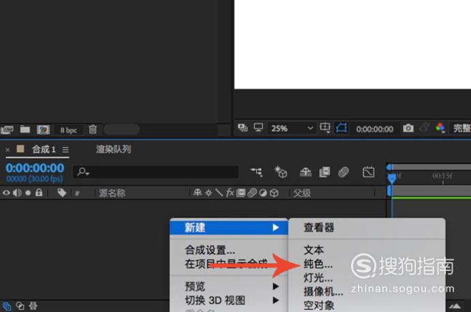Open the 合成 1 panel menu

pyautogui.click(x=65, y=150)
